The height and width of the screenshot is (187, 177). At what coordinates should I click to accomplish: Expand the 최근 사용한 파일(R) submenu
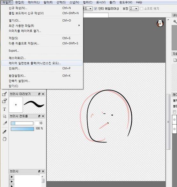point(79,25)
